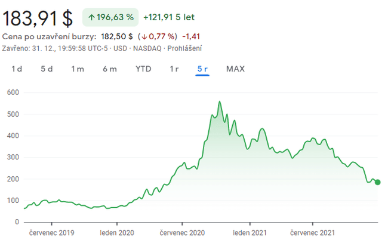Viewport: 388px width, 241px height.
Task: Click the 183,91 $ main price
Action: point(38,18)
